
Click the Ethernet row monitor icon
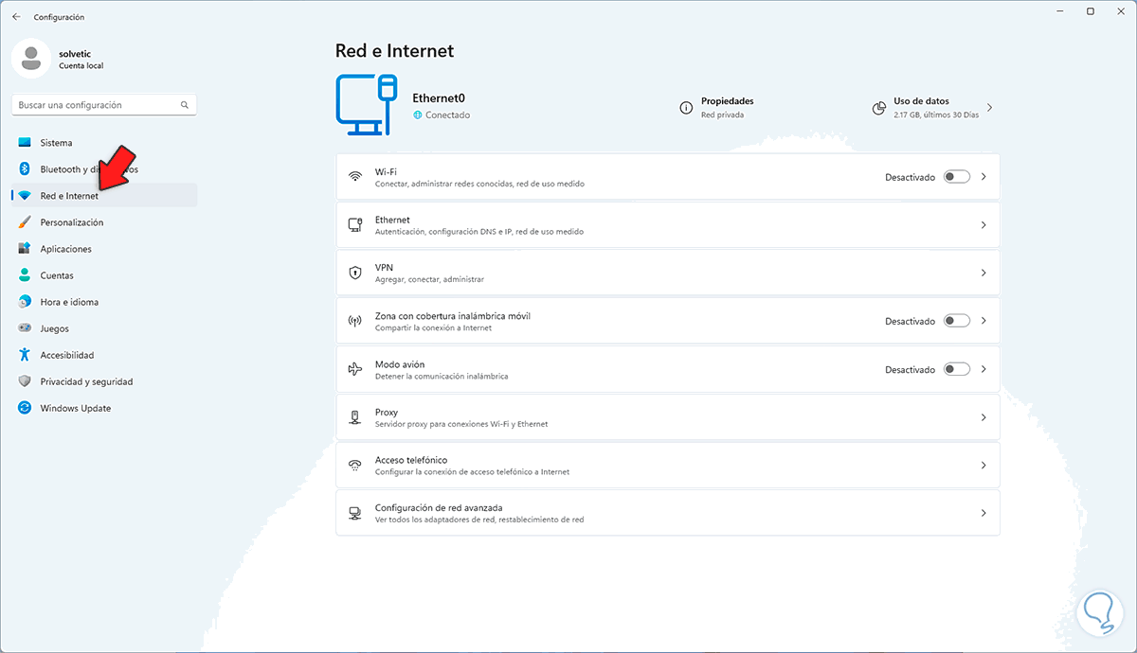click(355, 225)
